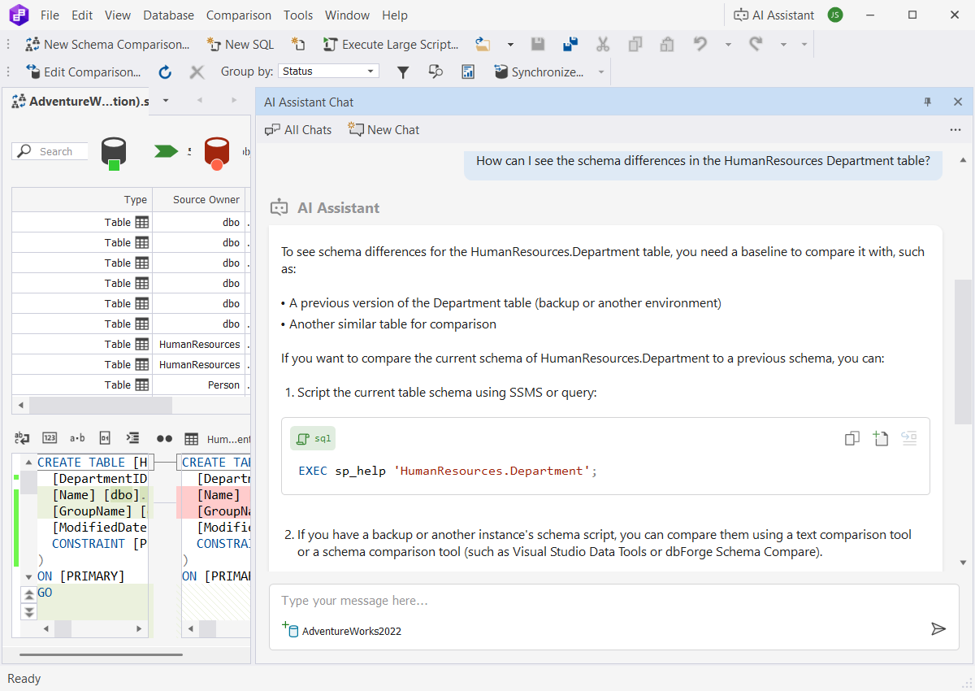975x691 pixels.
Task: Expand the Undo history dropdown
Action: coord(728,45)
